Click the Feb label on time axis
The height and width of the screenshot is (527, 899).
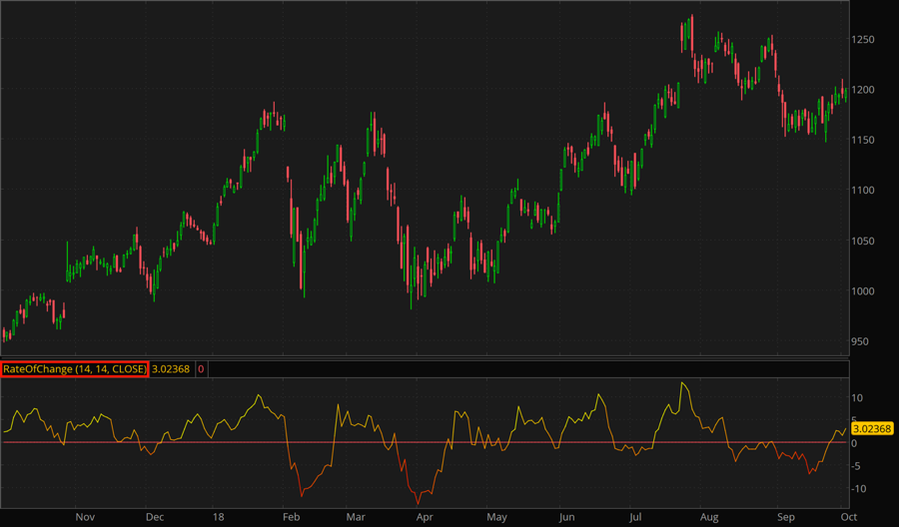tap(291, 518)
